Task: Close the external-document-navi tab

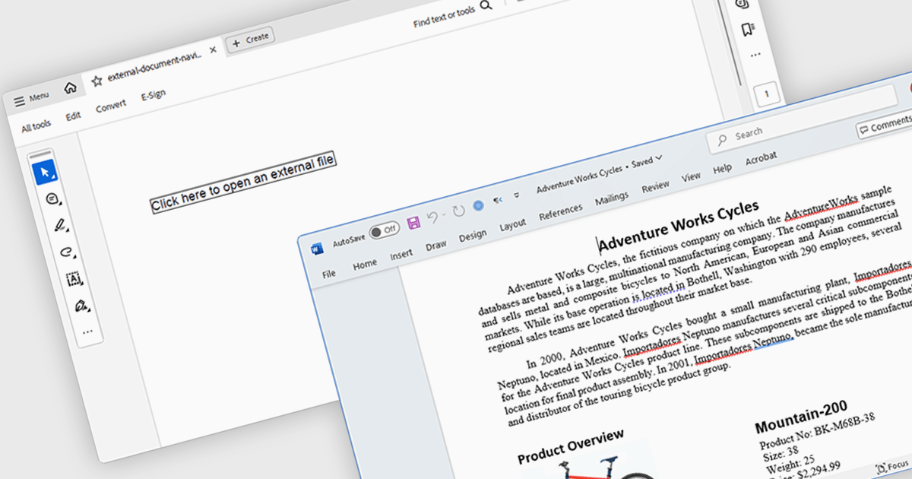Action: point(213,49)
